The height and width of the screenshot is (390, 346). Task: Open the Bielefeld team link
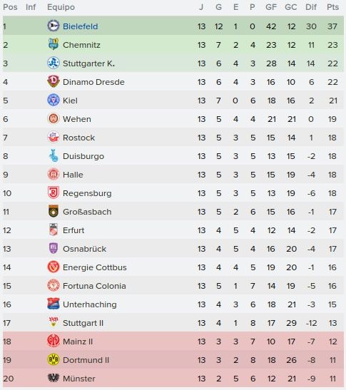coord(80,26)
